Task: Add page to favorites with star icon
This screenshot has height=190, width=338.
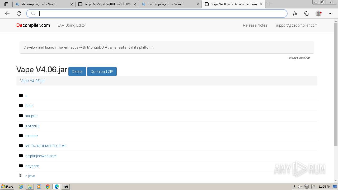Action: click(x=295, y=13)
